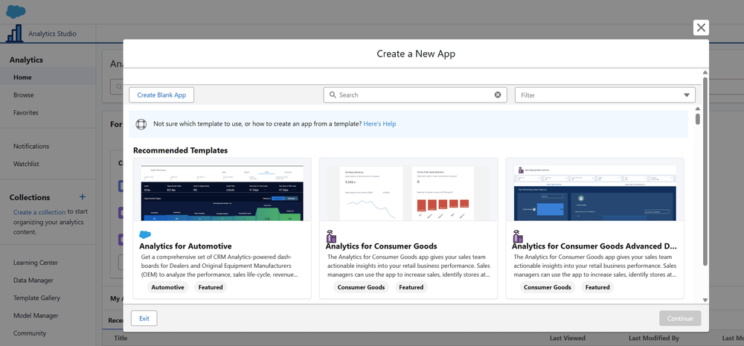The image size is (744, 346).
Task: Click the Analytics Studio bar chart icon
Action: tap(13, 33)
